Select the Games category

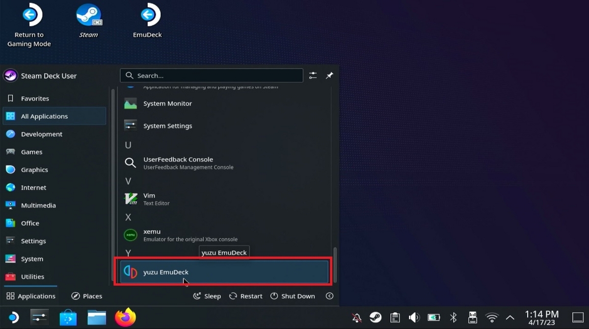tap(54, 152)
